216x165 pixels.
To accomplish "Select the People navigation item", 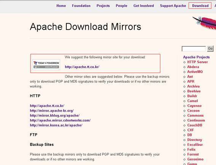I will 122,6.
